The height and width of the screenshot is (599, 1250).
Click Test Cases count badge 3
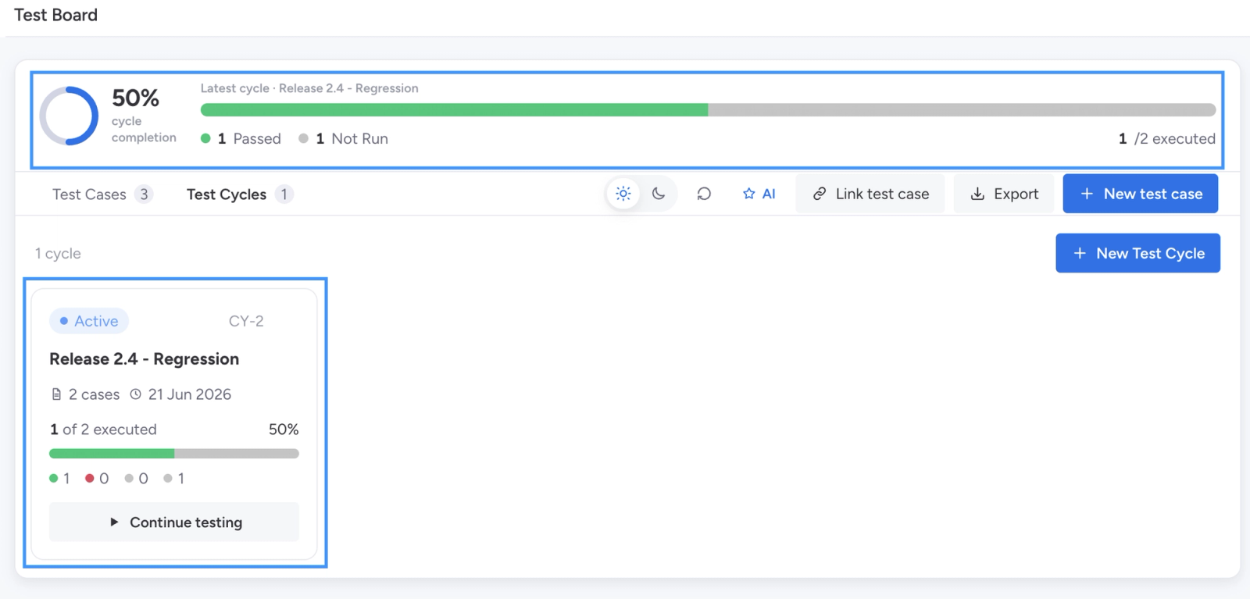pyautogui.click(x=144, y=194)
